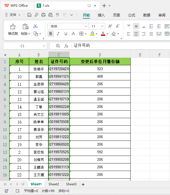Click the Copy icon

pyautogui.click(x=36, y=34)
